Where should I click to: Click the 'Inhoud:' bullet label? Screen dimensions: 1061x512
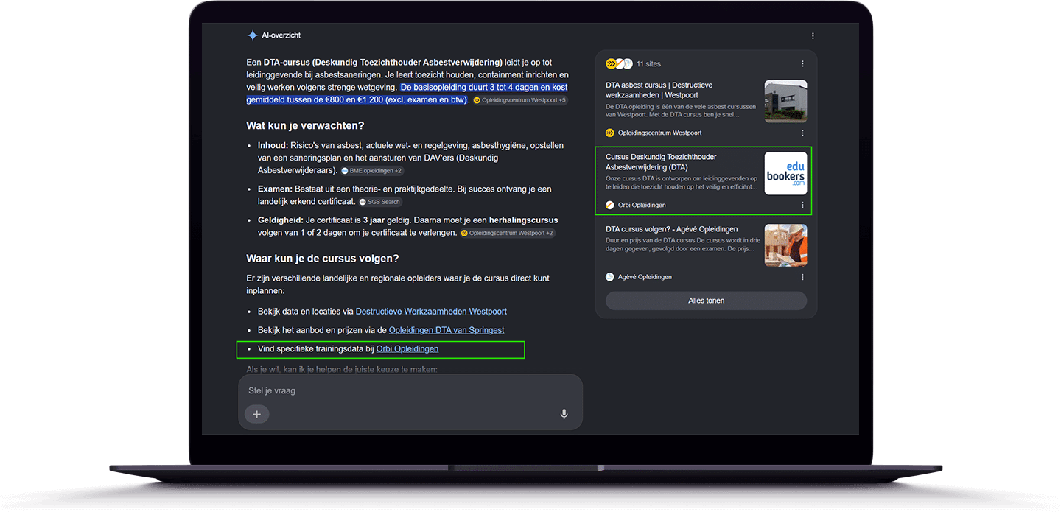(x=273, y=146)
